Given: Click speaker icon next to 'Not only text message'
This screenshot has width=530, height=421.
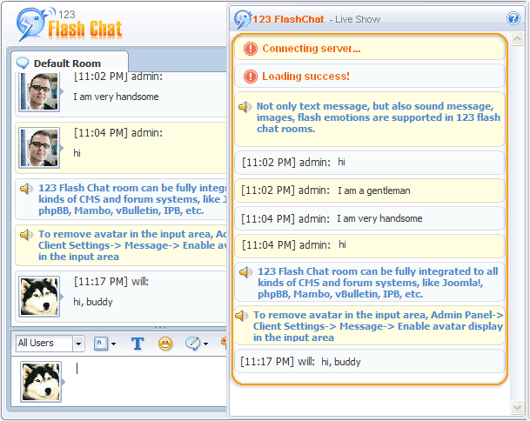Looking at the screenshot, I should pyautogui.click(x=245, y=107).
